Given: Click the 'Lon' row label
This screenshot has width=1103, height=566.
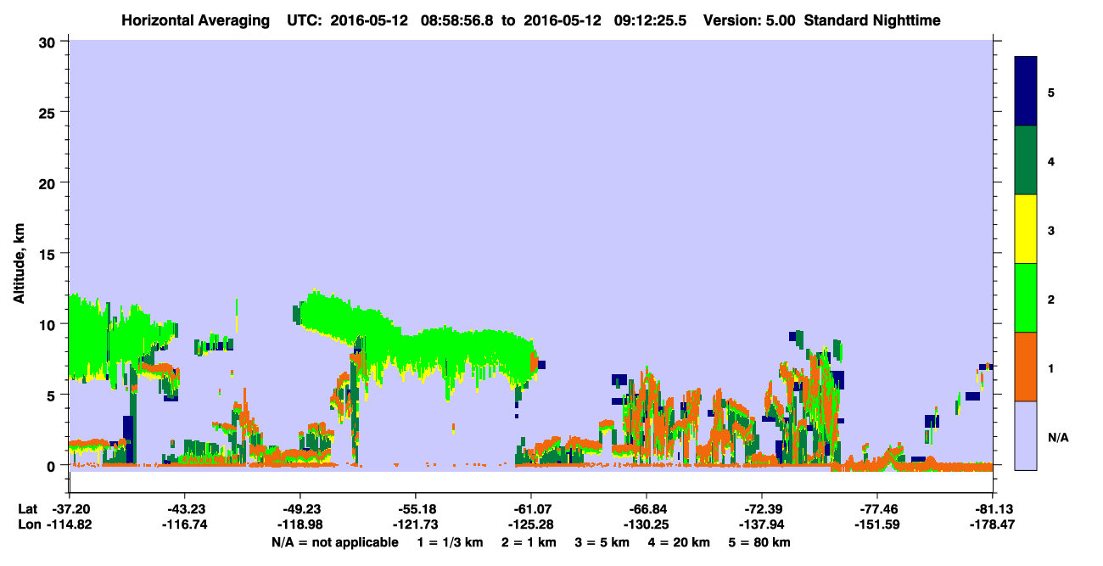Looking at the screenshot, I should coord(28,524).
